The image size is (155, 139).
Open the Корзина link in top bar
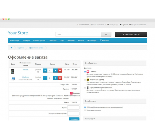click(124, 25)
